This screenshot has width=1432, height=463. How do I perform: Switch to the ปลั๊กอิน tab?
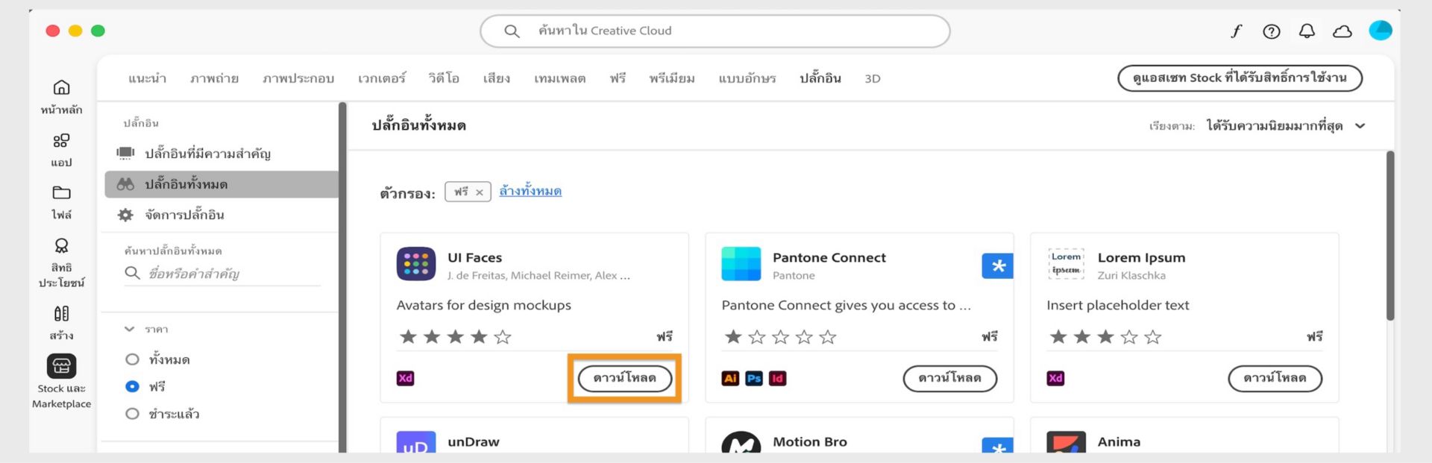[820, 78]
